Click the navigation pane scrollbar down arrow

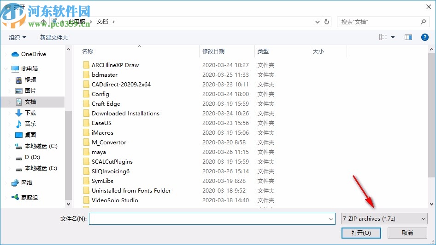coord(68,204)
